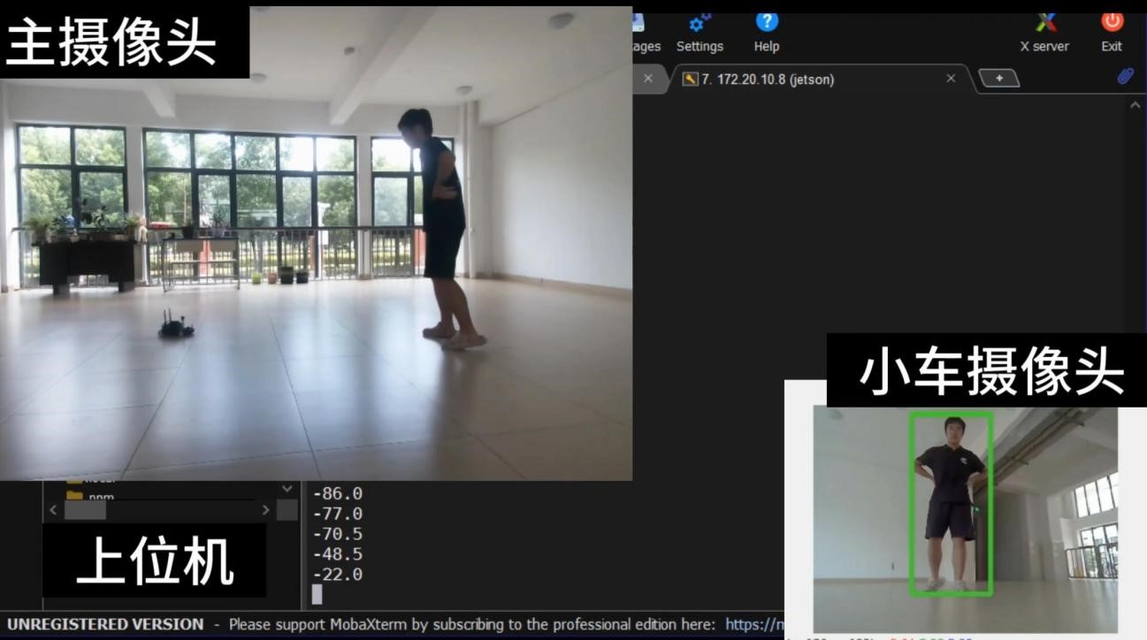The height and width of the screenshot is (640, 1147).
Task: Click the blue paperclip attachment icon
Action: click(x=1125, y=77)
